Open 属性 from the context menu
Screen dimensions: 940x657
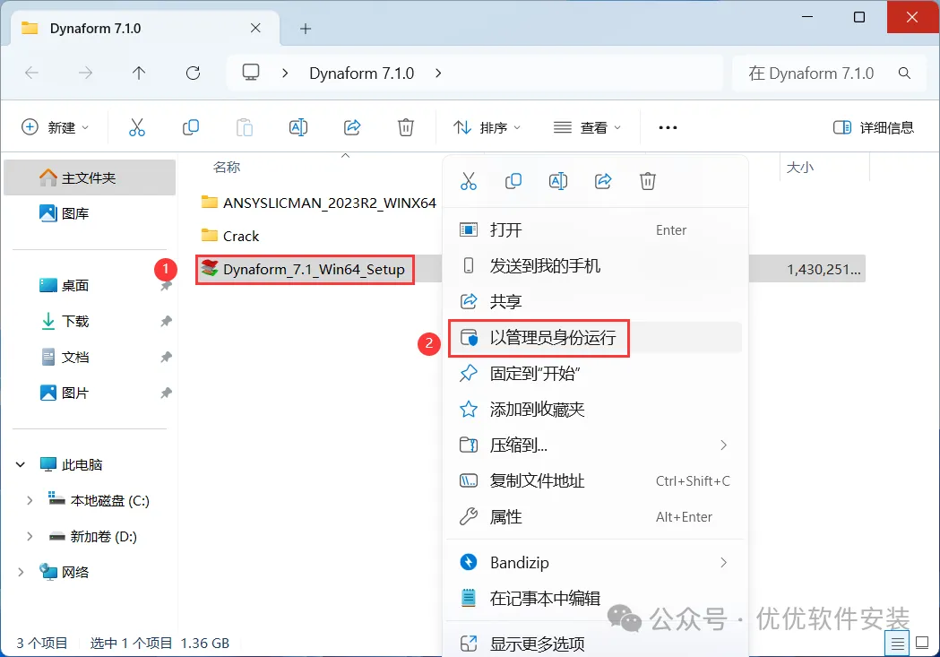click(x=595, y=517)
